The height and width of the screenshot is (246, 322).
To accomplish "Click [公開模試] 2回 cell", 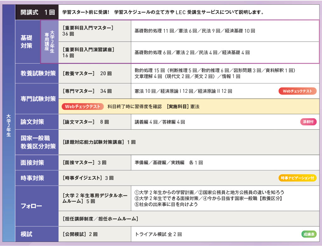I will (x=95, y=234).
